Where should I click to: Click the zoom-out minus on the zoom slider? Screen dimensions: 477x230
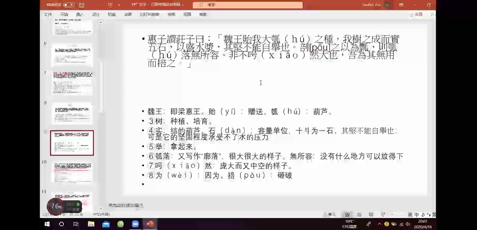click(392, 215)
